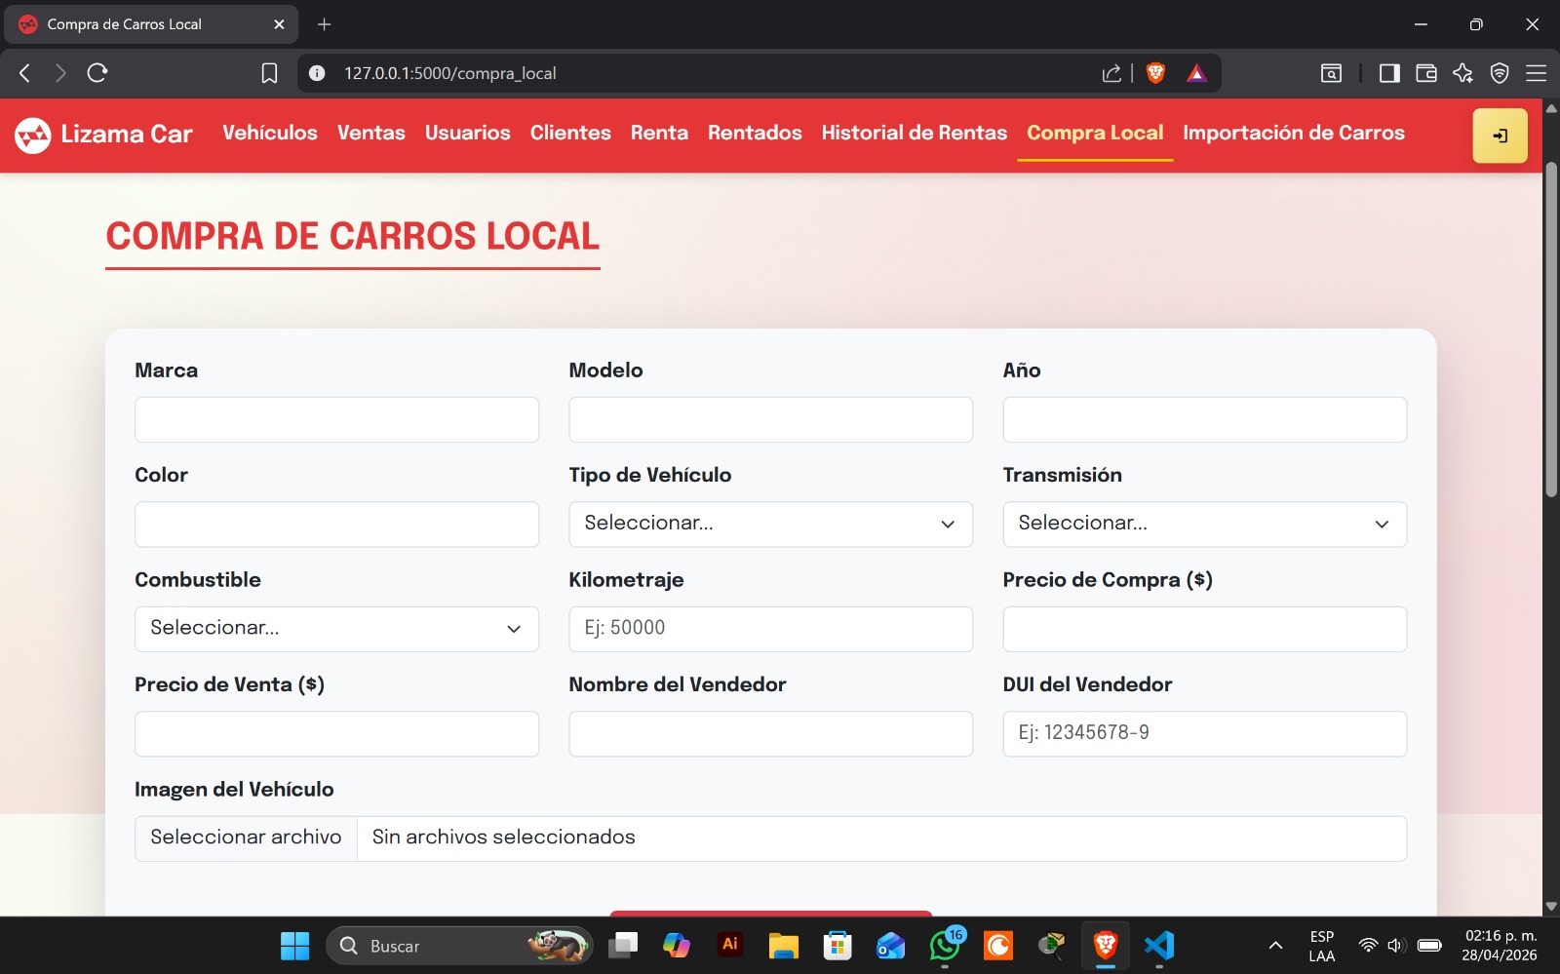The image size is (1560, 974).
Task: Click DUI del Vendedor field
Action: point(1204,734)
